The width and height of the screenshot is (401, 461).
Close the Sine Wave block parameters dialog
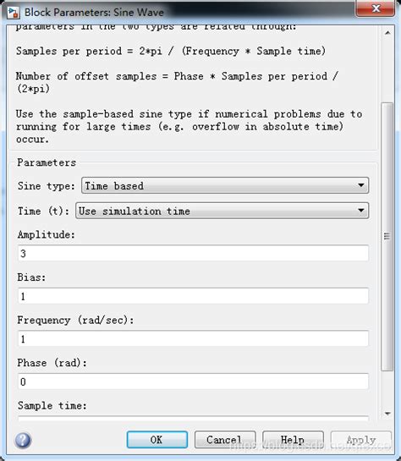[376, 8]
